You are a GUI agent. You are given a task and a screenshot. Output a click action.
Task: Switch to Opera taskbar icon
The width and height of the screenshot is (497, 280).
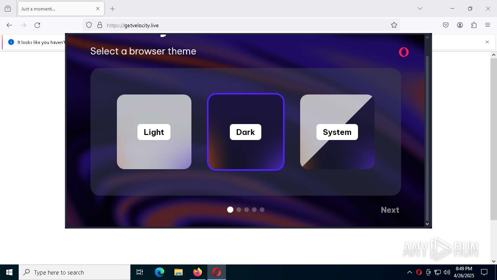tap(217, 272)
